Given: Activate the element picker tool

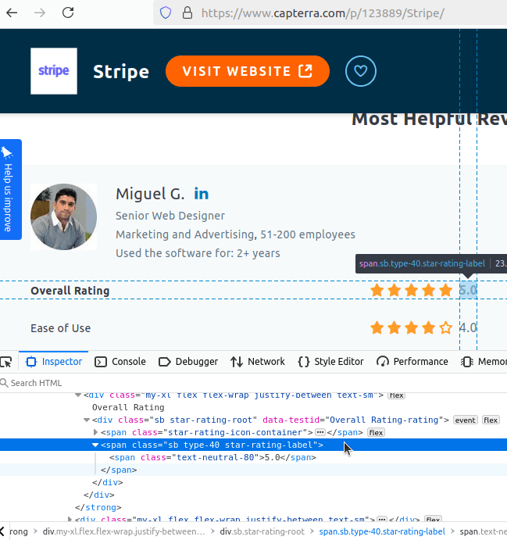Looking at the screenshot, I should [x=6, y=362].
